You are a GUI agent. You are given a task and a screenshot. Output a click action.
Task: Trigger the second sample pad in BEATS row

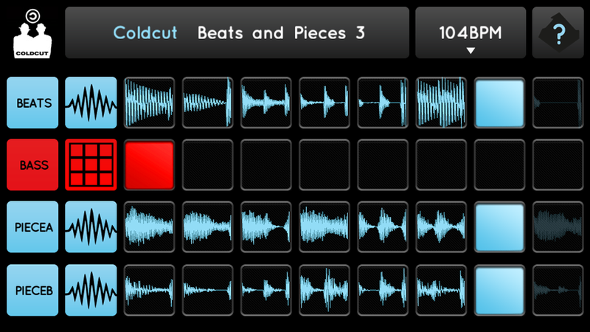(x=208, y=103)
